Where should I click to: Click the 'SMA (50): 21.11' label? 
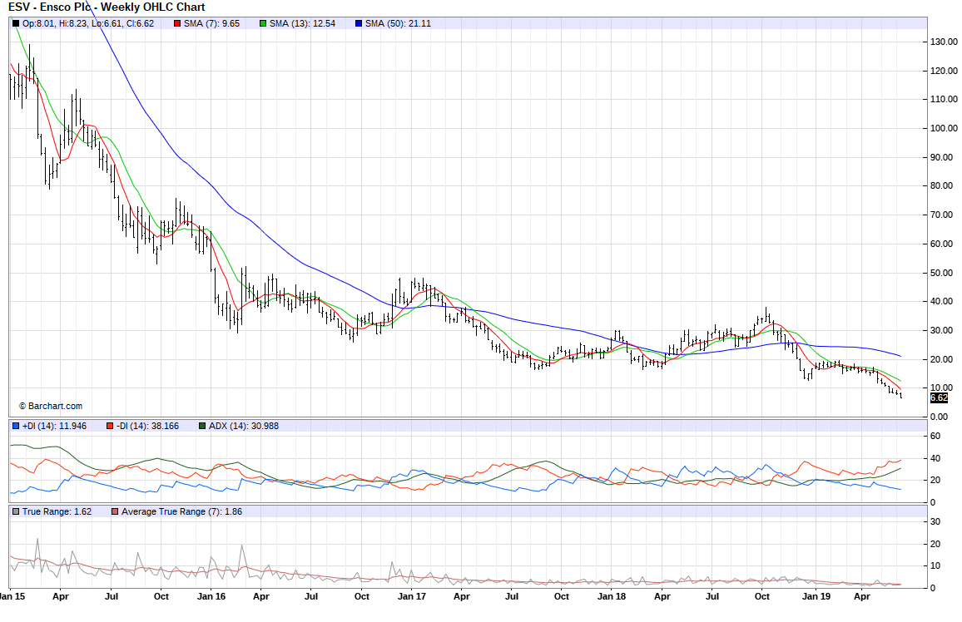(398, 24)
